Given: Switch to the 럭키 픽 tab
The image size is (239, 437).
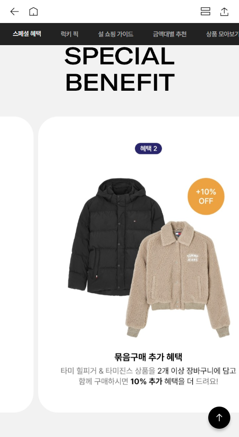Looking at the screenshot, I should pyautogui.click(x=69, y=34).
